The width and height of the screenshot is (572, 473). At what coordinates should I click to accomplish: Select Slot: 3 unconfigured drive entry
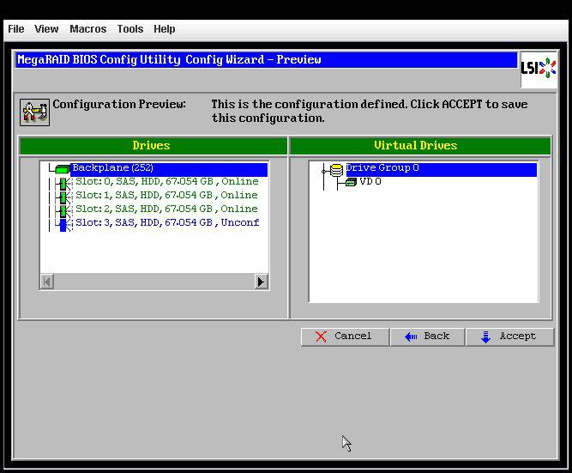(166, 223)
